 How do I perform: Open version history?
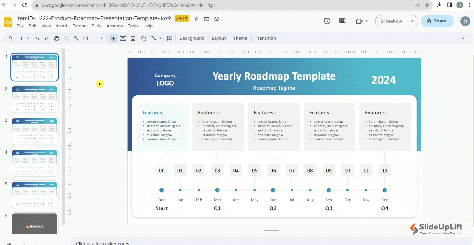[x=327, y=21]
